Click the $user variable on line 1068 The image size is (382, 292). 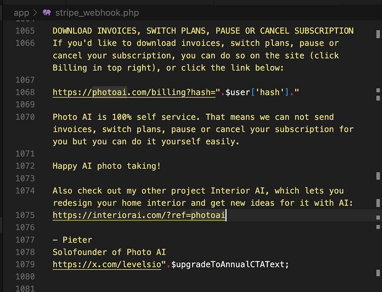click(238, 92)
